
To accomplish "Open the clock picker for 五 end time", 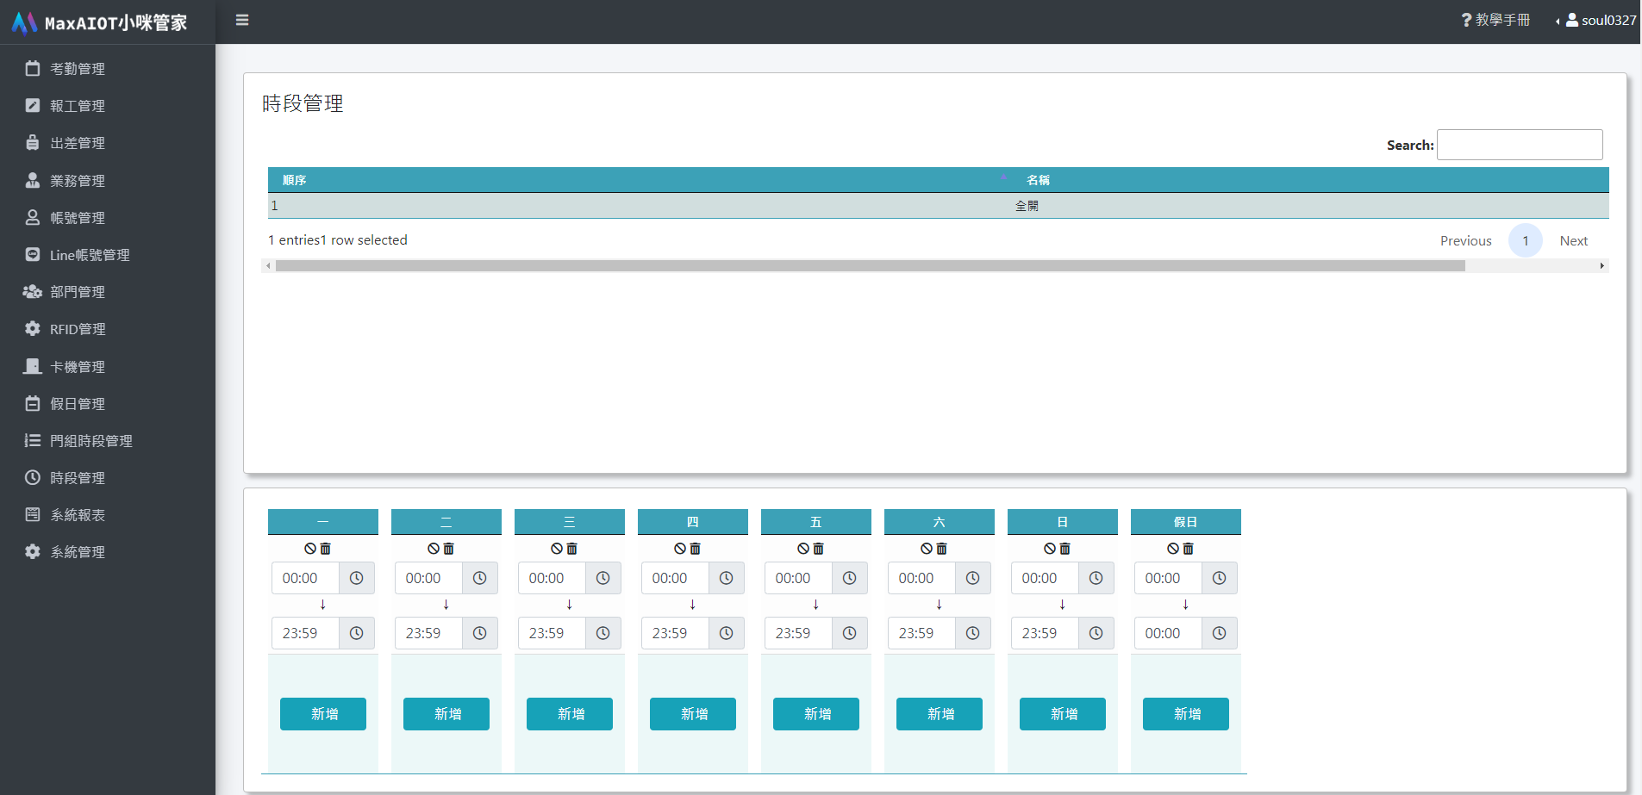I will coord(850,633).
